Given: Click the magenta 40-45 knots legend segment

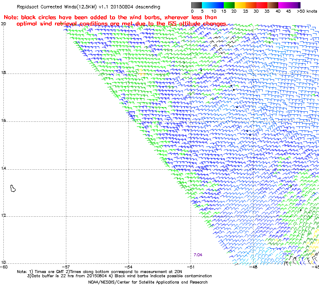Looking at the screenshot, I should coord(284,5).
